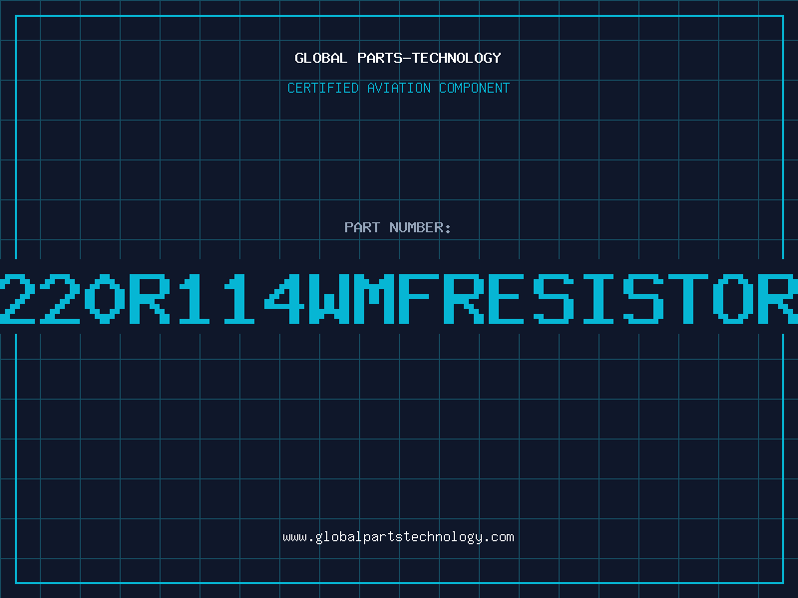Viewport: 798px width, 598px height.
Task: Select the CERTIFIED AVIATION COMPONENT subtitle
Action: pyautogui.click(x=398, y=88)
